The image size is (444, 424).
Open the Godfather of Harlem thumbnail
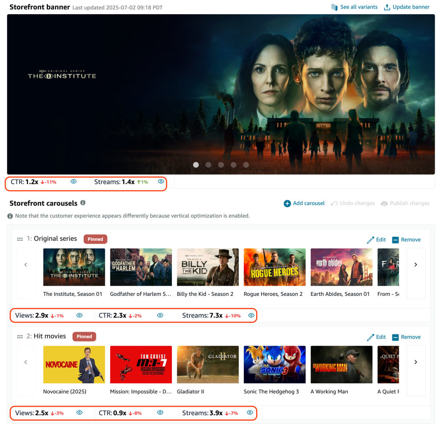pos(141,267)
